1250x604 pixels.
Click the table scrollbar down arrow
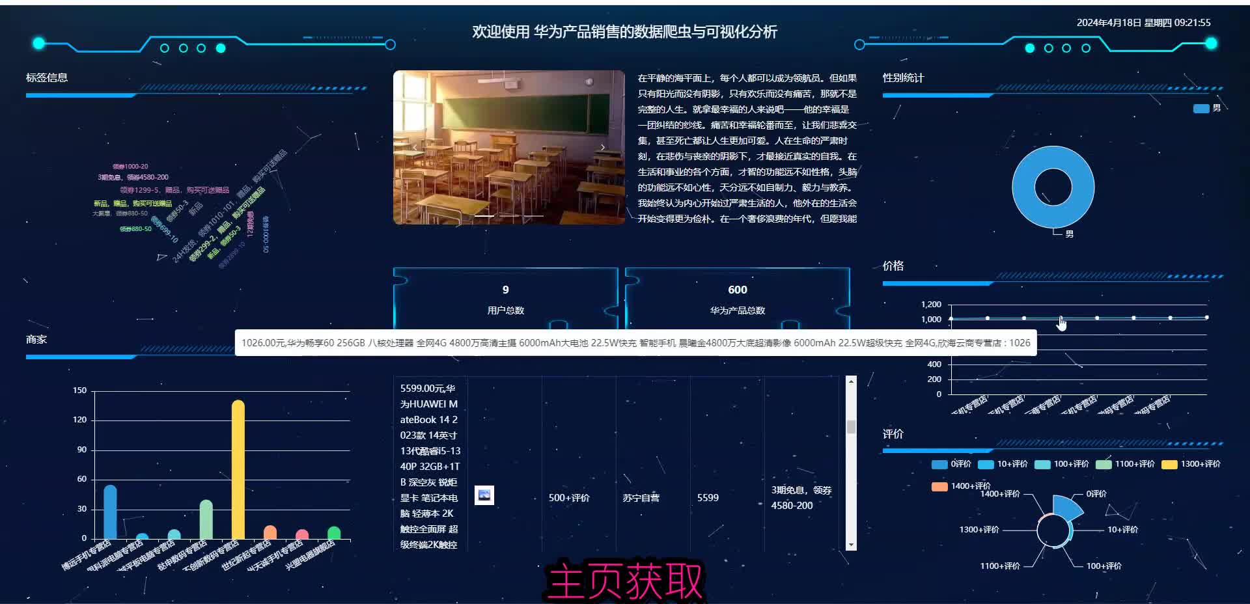click(851, 545)
